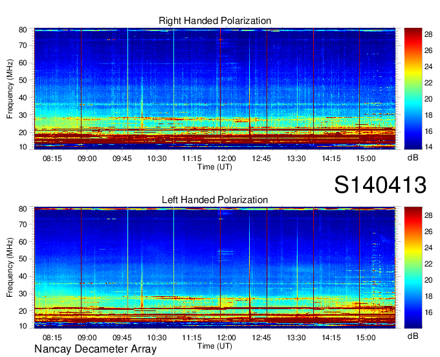Image resolution: width=440 pixels, height=357 pixels.
Task: Click the 70 MHz tick of Right Handed plot
Action: click(x=23, y=45)
